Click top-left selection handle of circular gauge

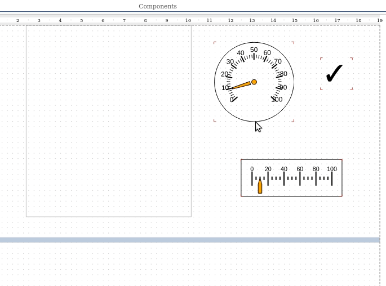[215, 43]
